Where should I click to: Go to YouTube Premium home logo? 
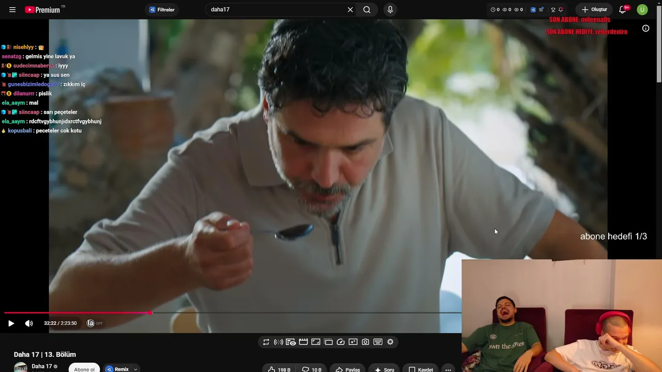(42, 10)
